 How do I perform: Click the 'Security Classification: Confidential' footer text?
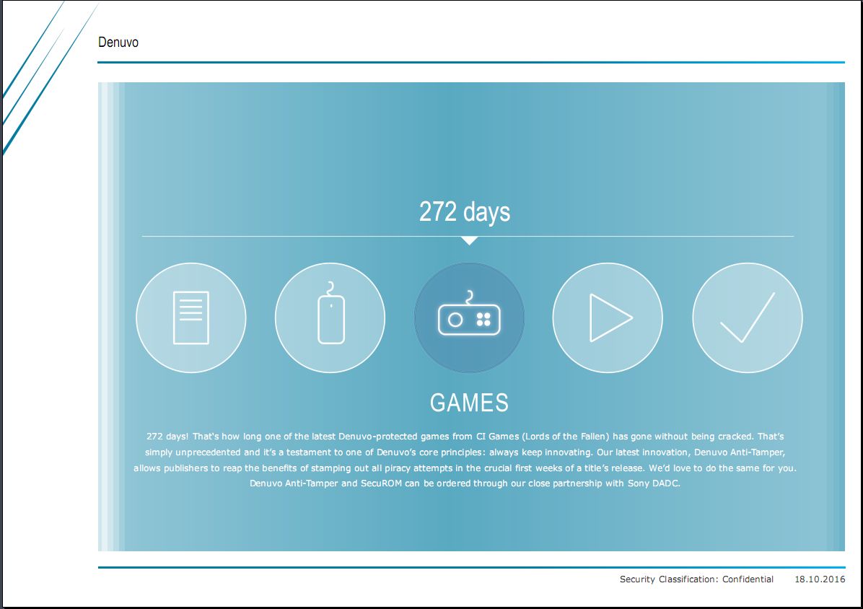pos(696,579)
